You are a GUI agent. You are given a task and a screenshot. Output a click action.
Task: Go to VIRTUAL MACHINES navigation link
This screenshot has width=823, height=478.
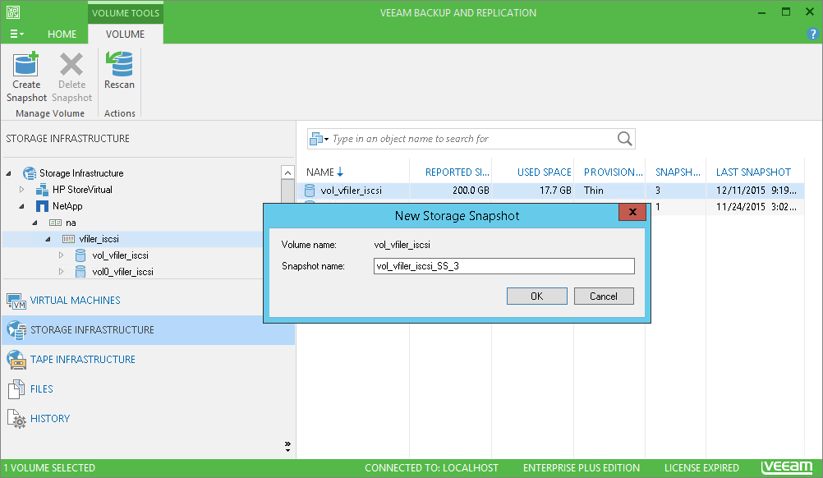click(x=75, y=300)
